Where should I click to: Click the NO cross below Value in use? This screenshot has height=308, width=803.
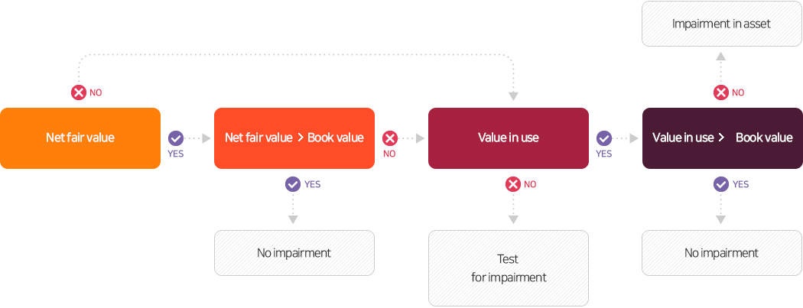(512, 184)
